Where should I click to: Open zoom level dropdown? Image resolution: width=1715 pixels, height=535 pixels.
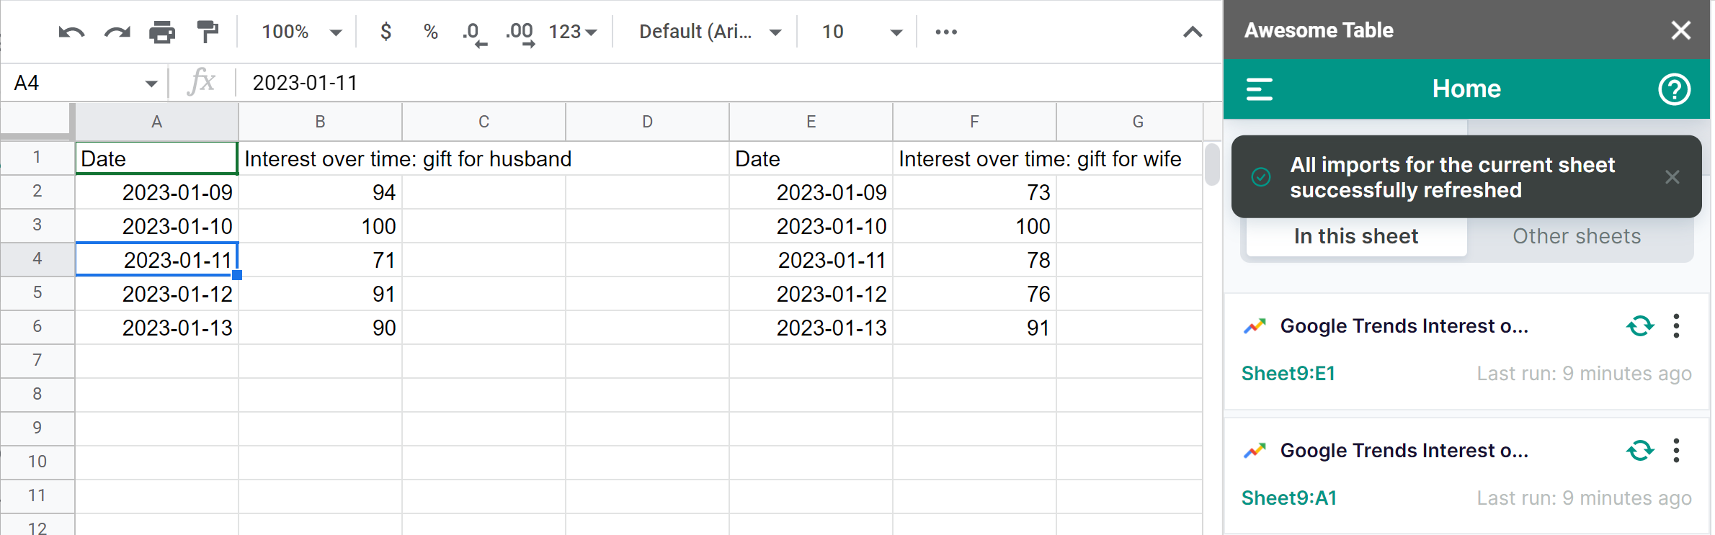301,32
